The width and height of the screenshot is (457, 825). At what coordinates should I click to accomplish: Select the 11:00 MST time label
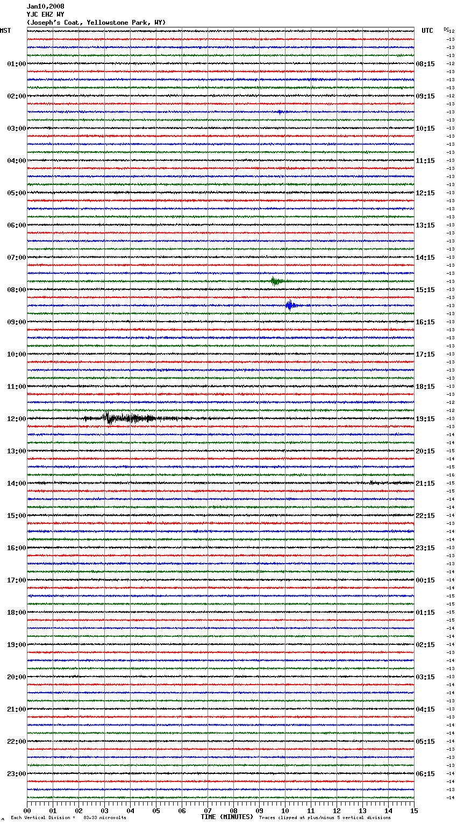click(x=17, y=387)
